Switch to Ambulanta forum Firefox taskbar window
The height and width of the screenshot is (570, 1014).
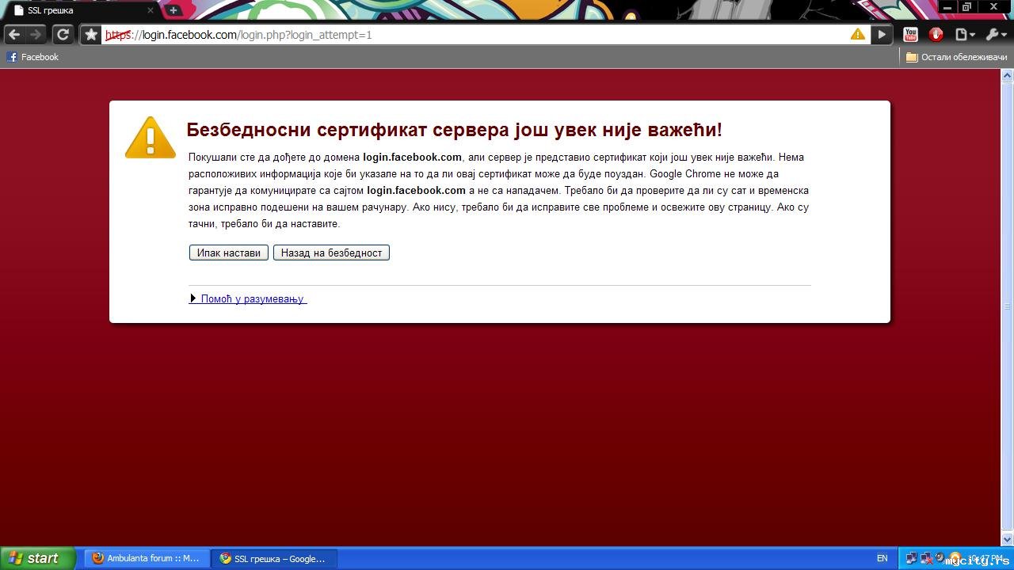[x=147, y=558]
